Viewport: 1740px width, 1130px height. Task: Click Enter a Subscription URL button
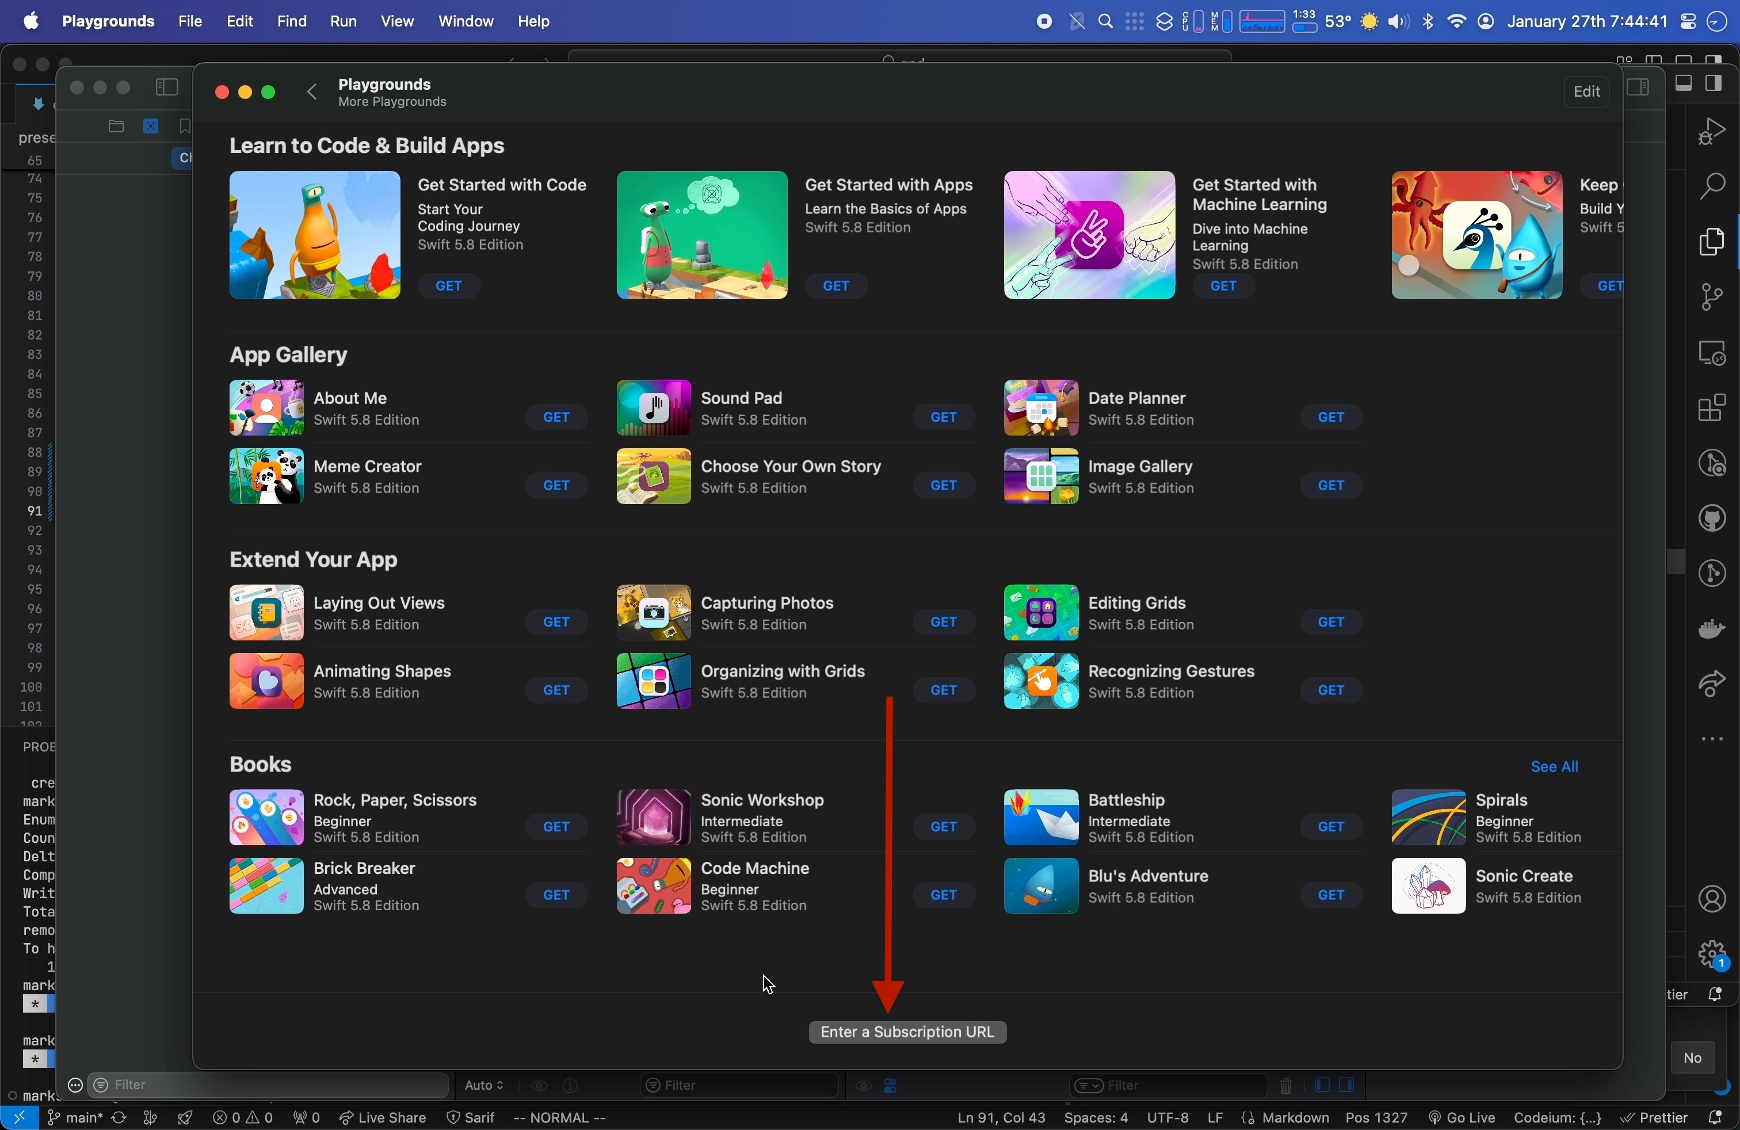(907, 1033)
